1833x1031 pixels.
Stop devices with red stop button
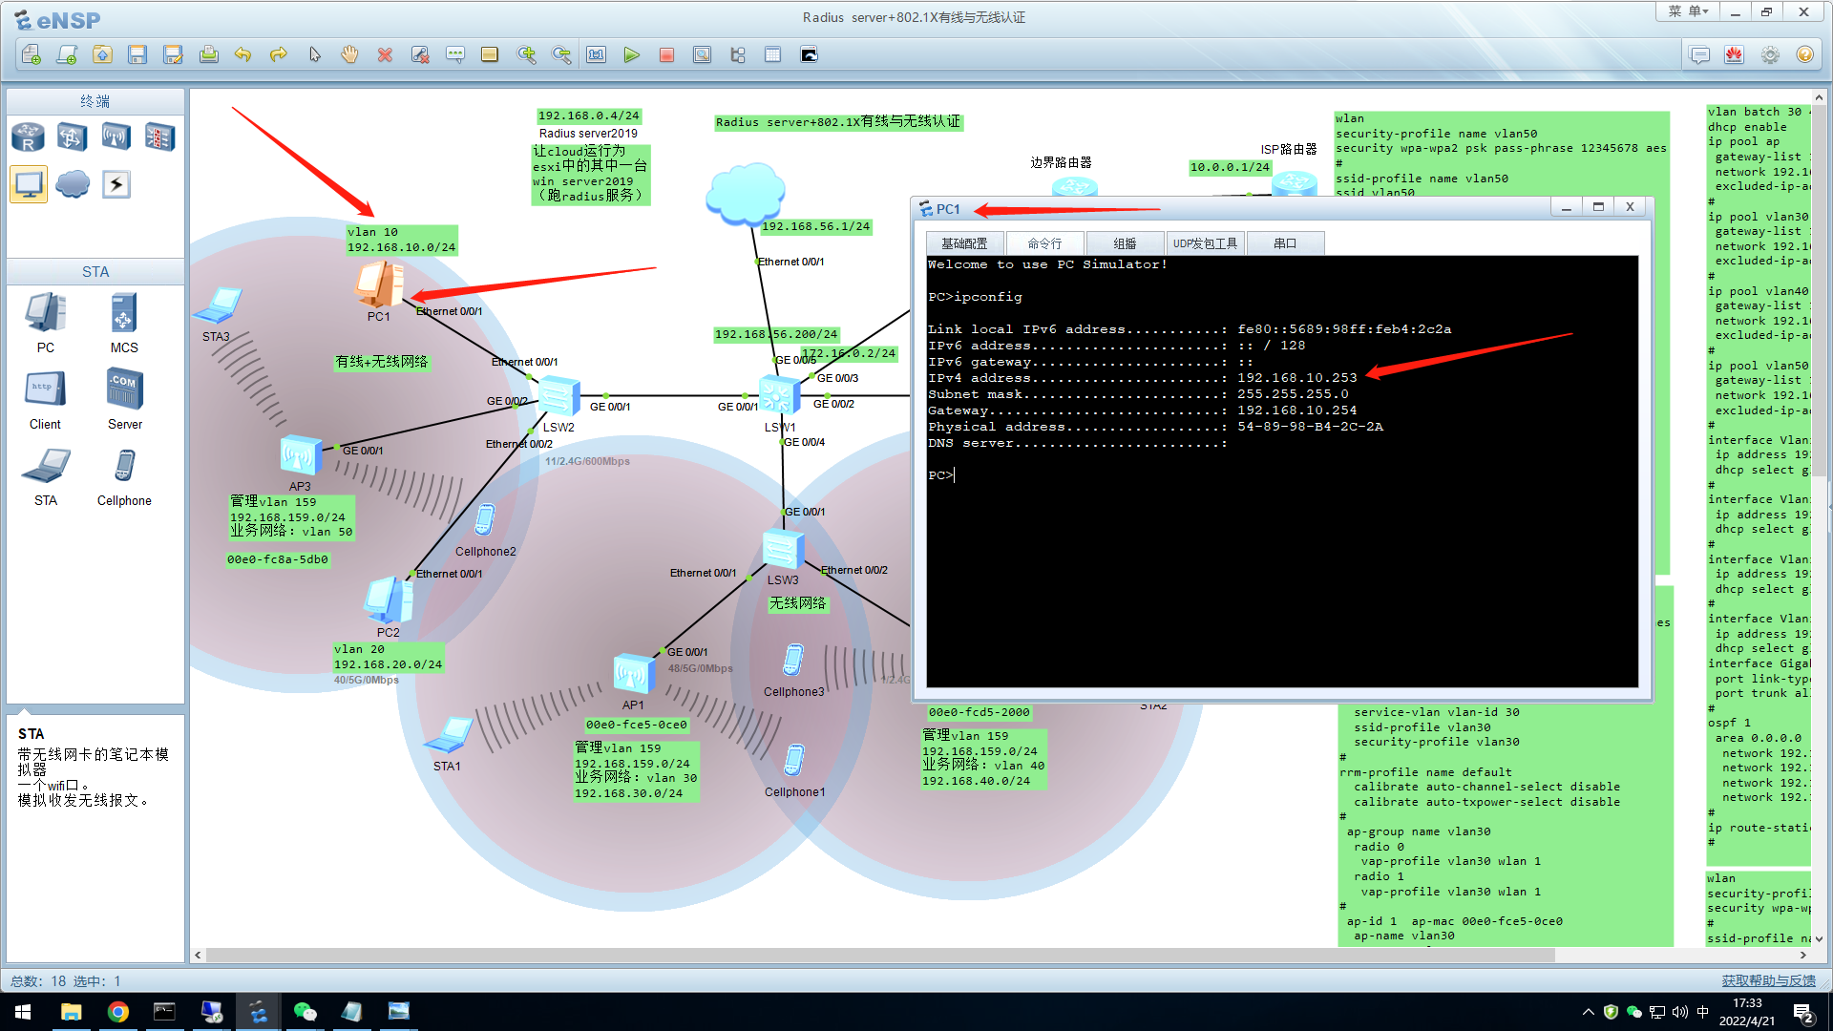[x=666, y=55]
